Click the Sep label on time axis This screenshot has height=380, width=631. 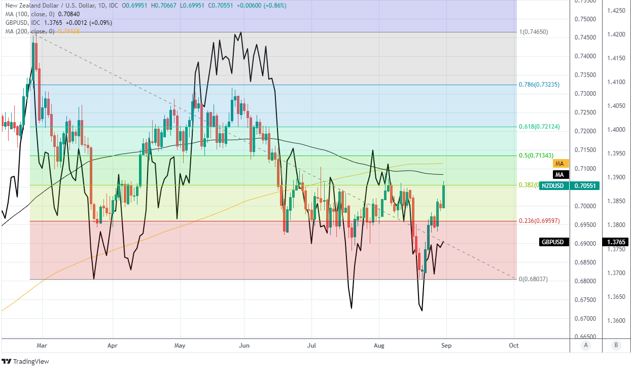pyautogui.click(x=446, y=346)
